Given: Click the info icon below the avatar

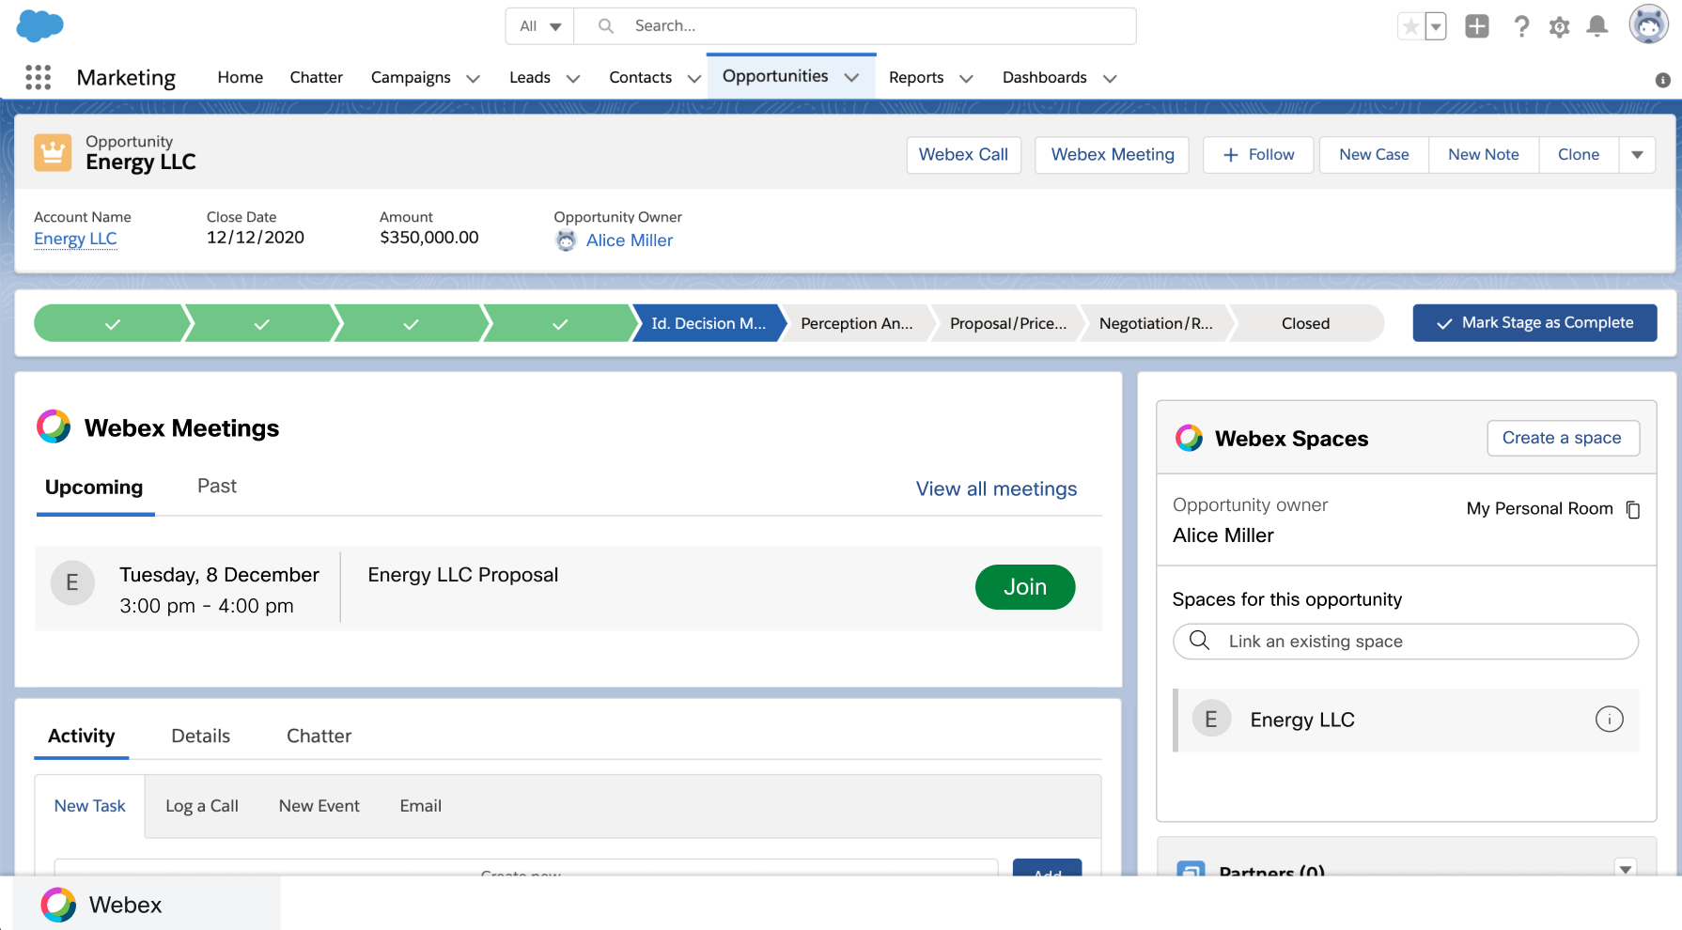Looking at the screenshot, I should (x=1662, y=80).
